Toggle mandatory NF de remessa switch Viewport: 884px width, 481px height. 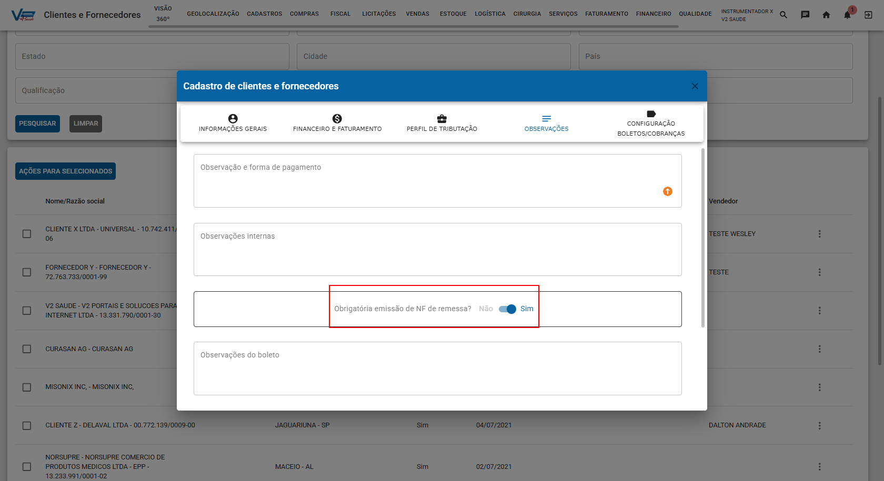pos(508,309)
